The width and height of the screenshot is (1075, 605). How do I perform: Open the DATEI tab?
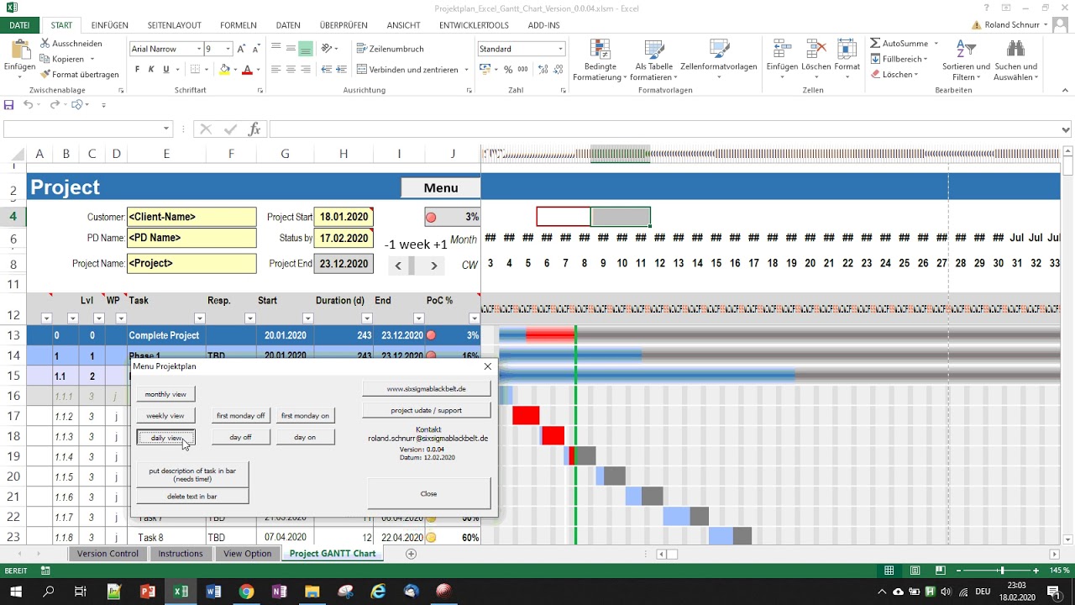point(19,25)
